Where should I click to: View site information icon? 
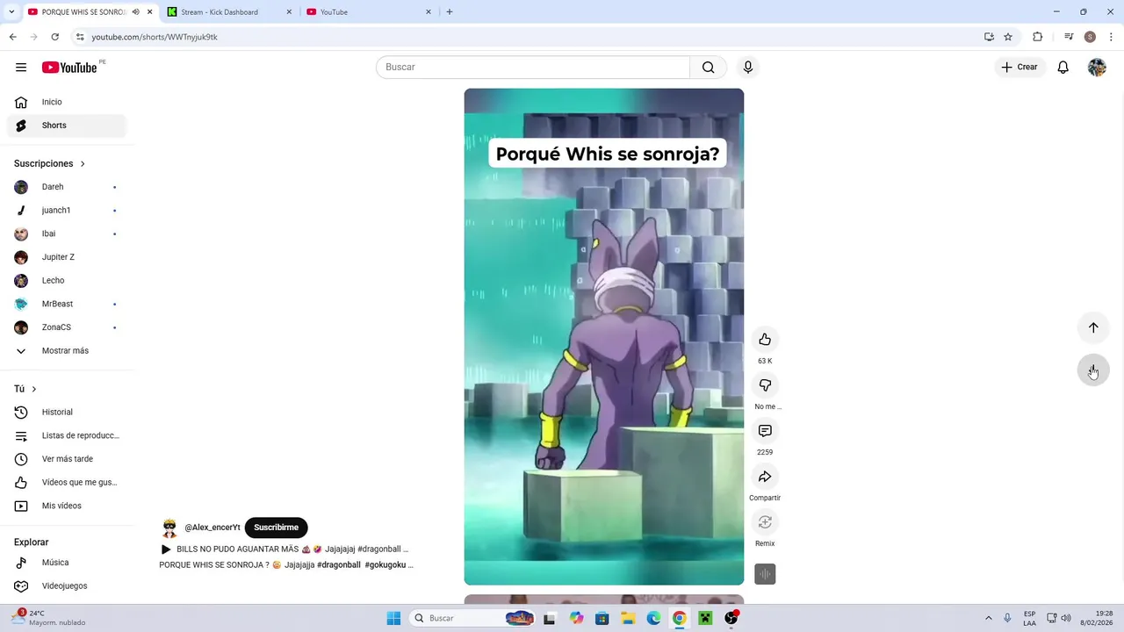(80, 37)
